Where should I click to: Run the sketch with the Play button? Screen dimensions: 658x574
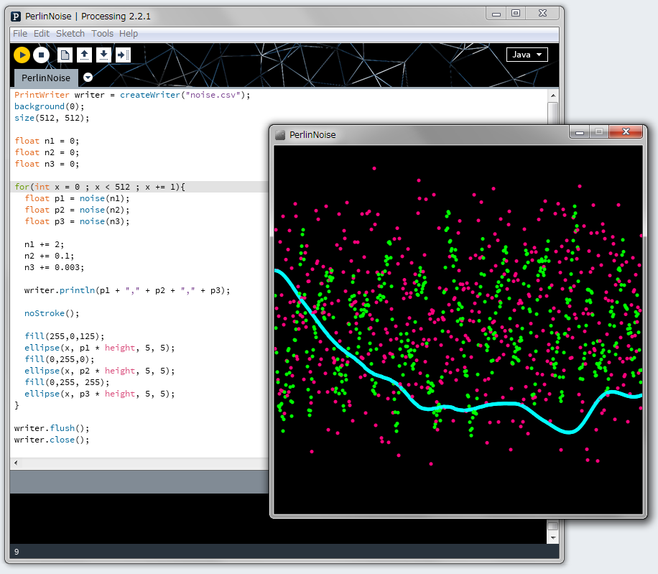(22, 55)
